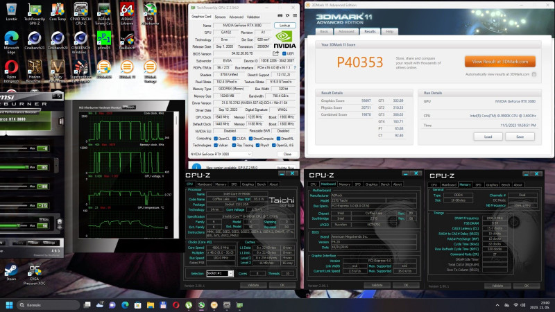
Task: Switch to Advanced tab in GPU-Z
Action: [236, 17]
